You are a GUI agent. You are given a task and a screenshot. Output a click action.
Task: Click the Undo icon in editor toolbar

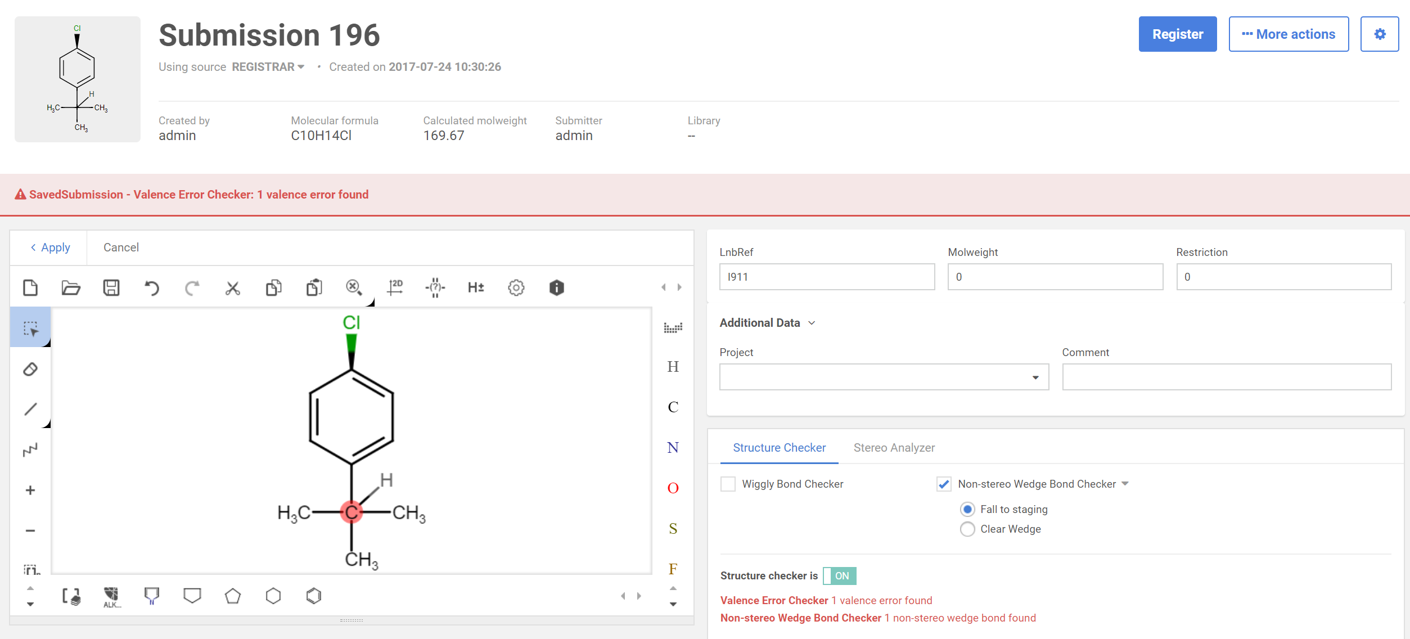pos(151,288)
